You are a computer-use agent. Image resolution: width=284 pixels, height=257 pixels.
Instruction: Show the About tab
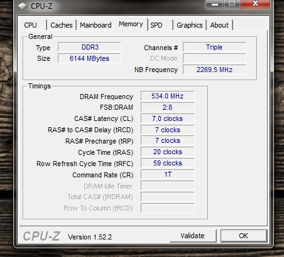pyautogui.click(x=219, y=25)
